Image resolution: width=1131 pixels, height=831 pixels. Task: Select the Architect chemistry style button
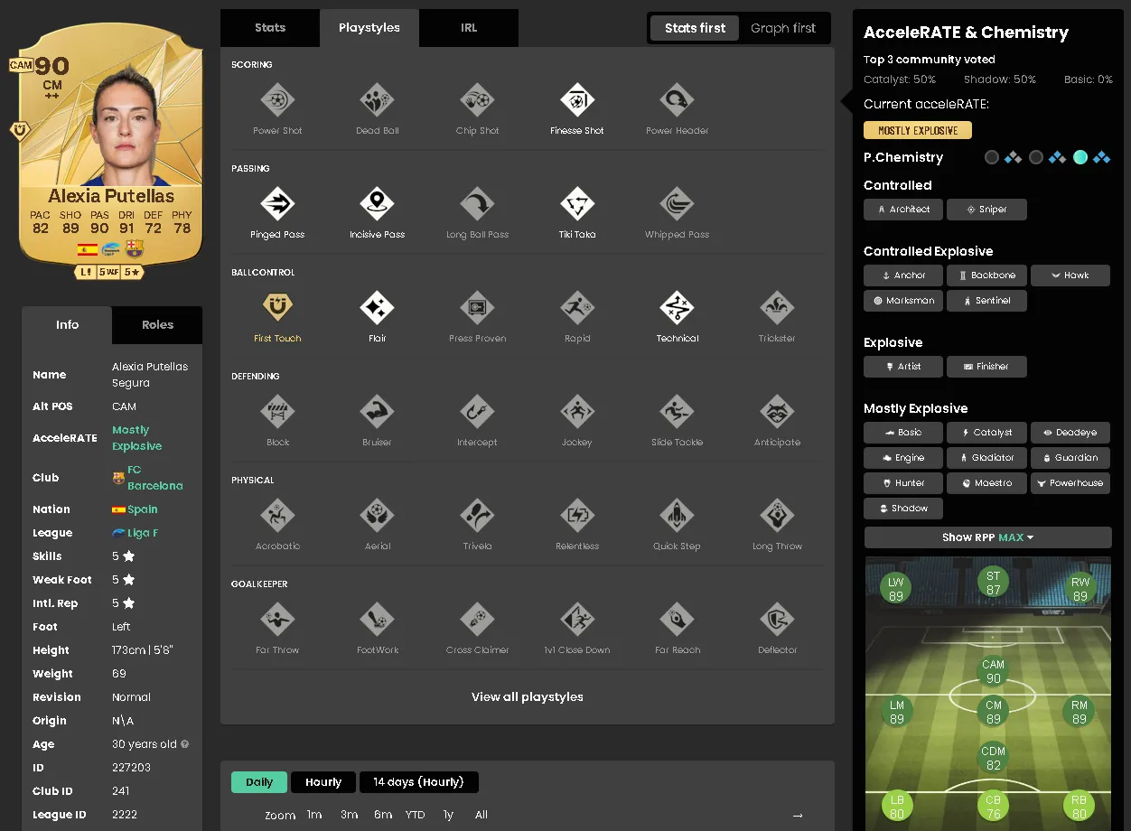point(903,210)
